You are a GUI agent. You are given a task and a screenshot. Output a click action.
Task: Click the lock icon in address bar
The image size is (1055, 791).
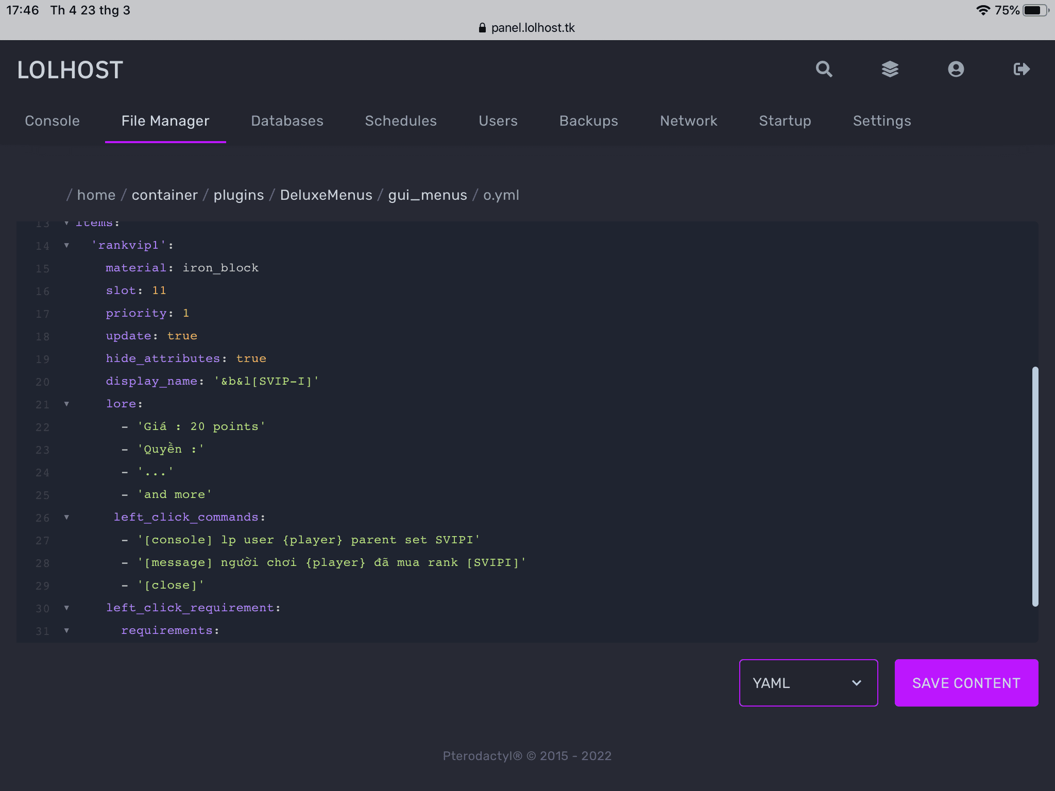482,28
